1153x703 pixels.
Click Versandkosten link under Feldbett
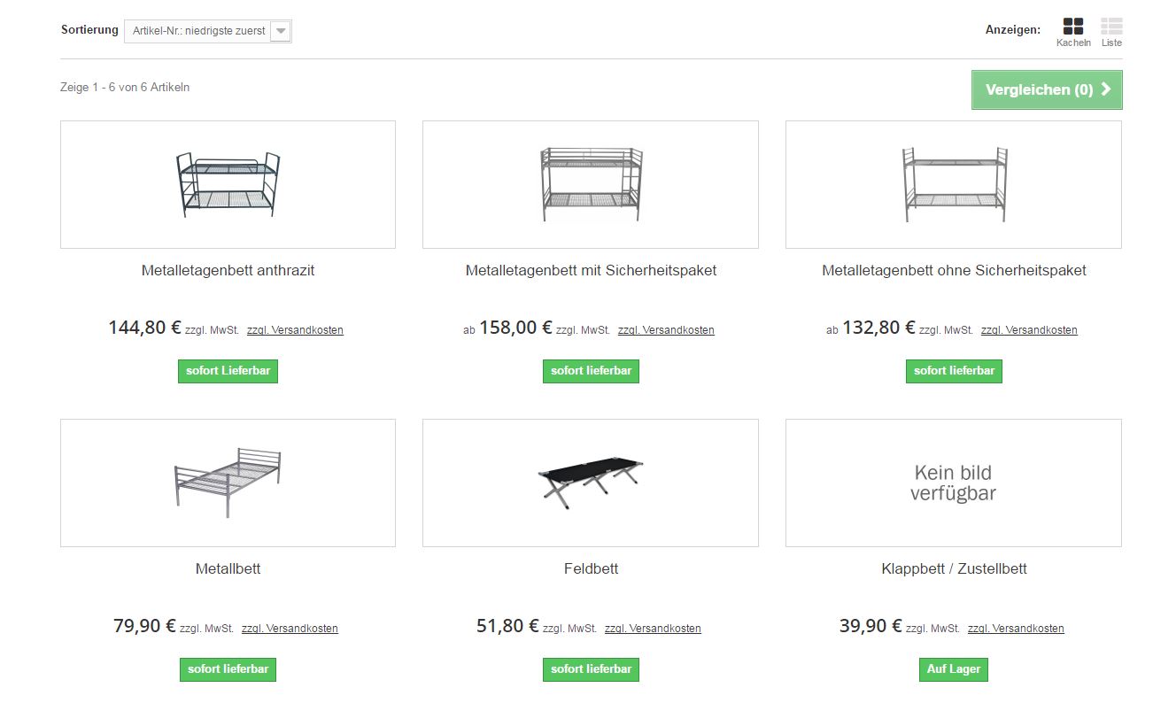click(653, 629)
